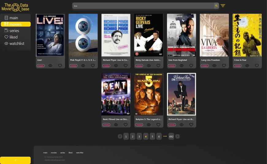Open the yellow I Live in Fear poster
The image size is (267, 164).
coord(247,35)
